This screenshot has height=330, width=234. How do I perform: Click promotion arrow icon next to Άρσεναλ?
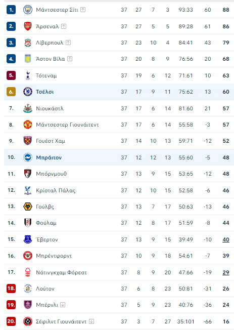tap(64, 26)
